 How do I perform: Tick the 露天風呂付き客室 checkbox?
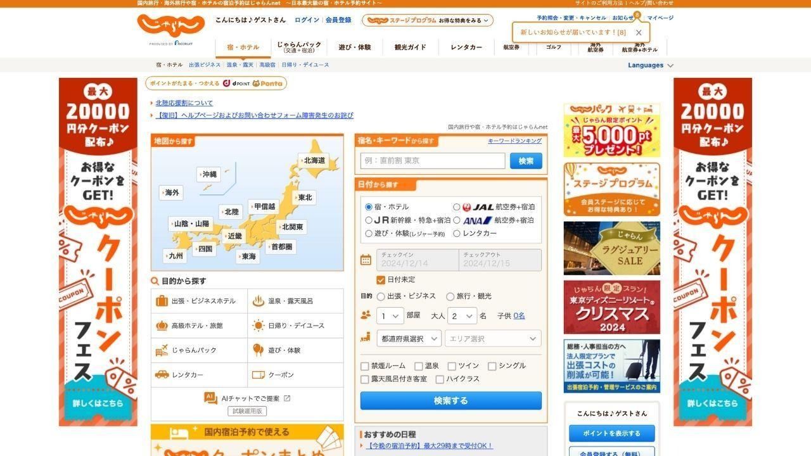click(x=365, y=379)
